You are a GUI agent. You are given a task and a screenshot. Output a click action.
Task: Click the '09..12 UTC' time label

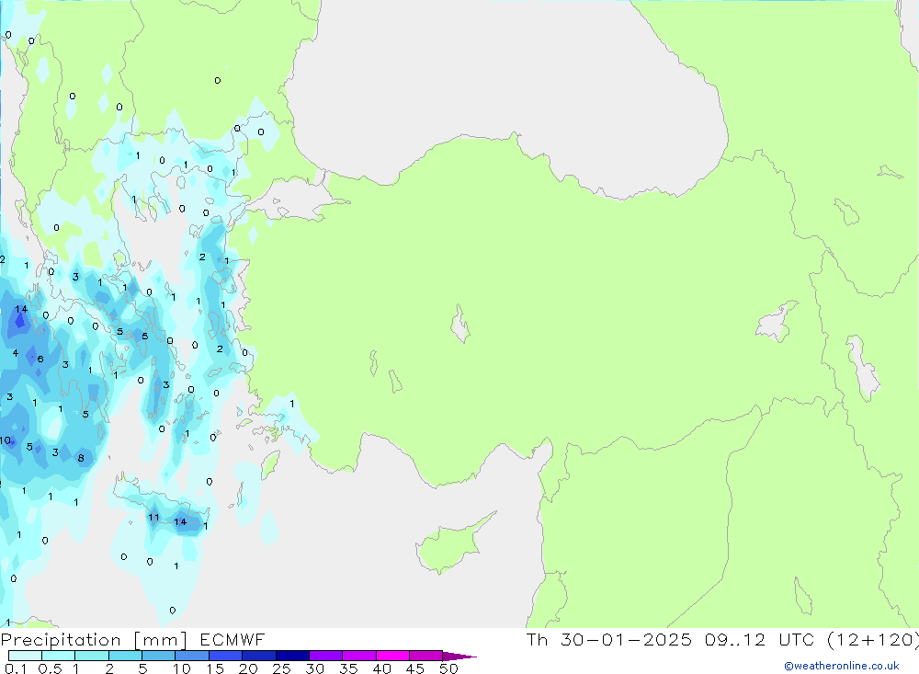coord(759,640)
